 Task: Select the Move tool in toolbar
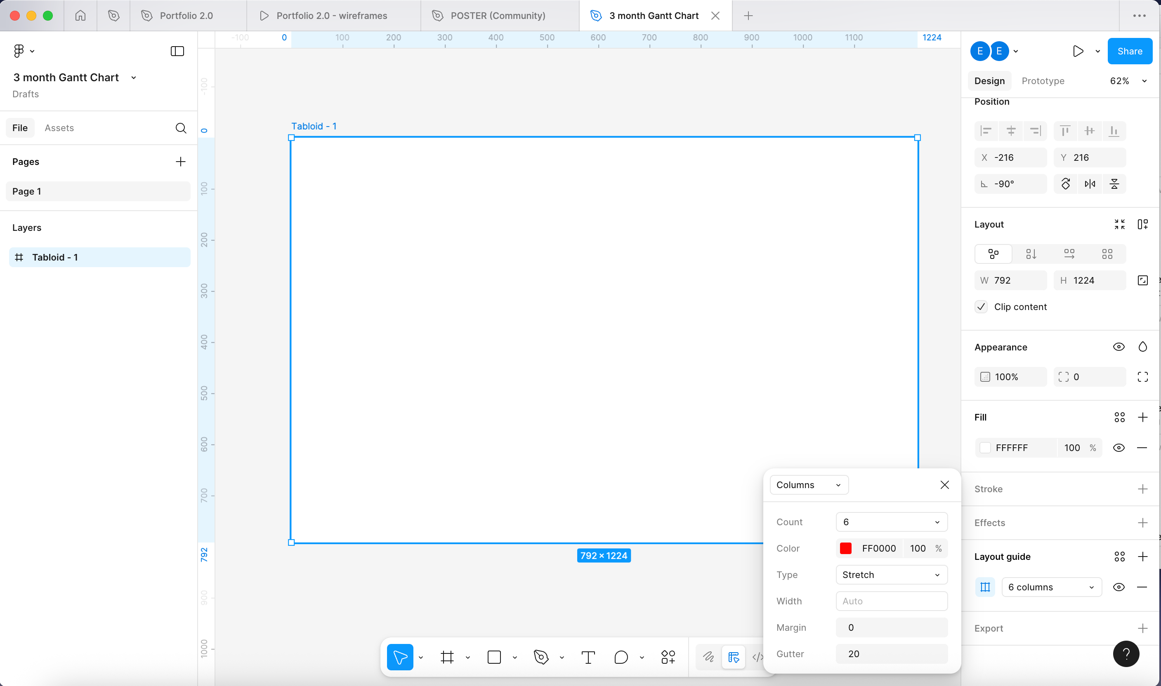click(400, 657)
